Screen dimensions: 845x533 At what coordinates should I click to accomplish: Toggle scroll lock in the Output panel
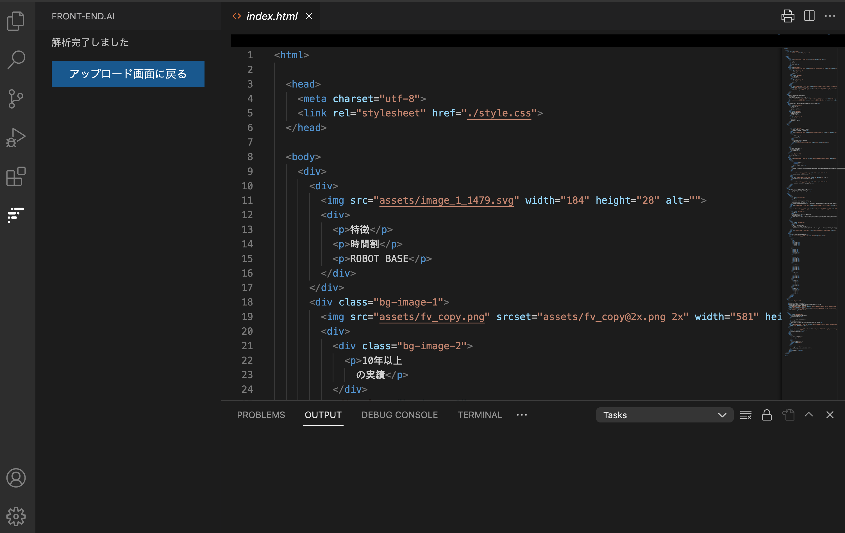[x=767, y=415]
